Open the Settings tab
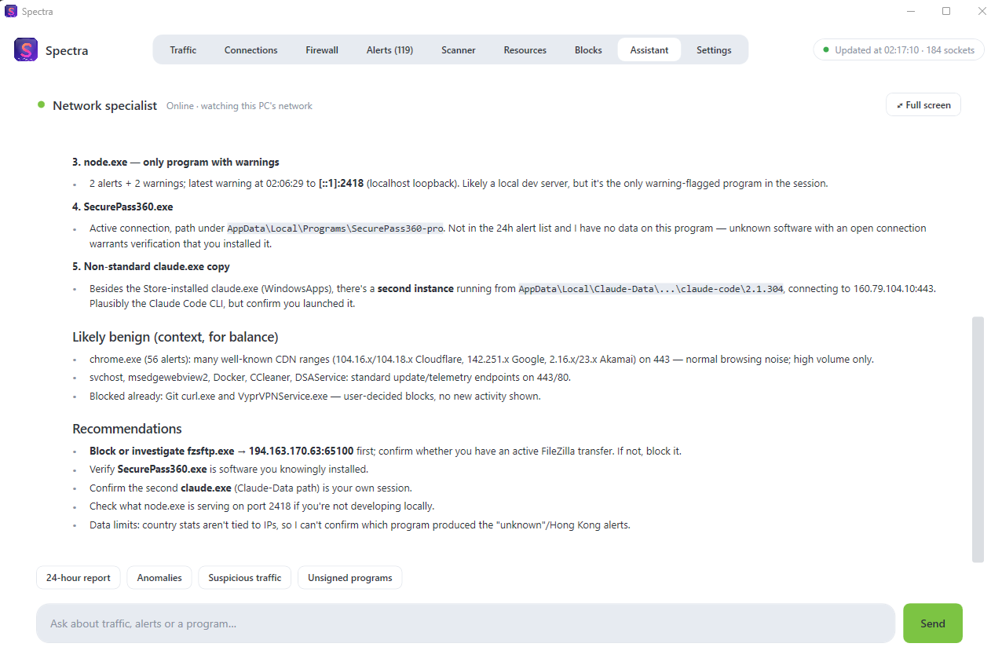The height and width of the screenshot is (669, 991). tap(714, 49)
